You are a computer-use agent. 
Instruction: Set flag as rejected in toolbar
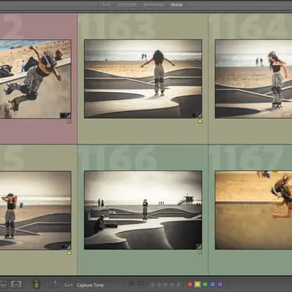pos(140,284)
